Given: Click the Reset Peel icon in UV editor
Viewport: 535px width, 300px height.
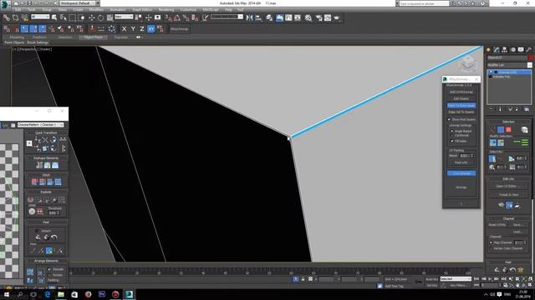Looking at the screenshot, I should pos(53,237).
